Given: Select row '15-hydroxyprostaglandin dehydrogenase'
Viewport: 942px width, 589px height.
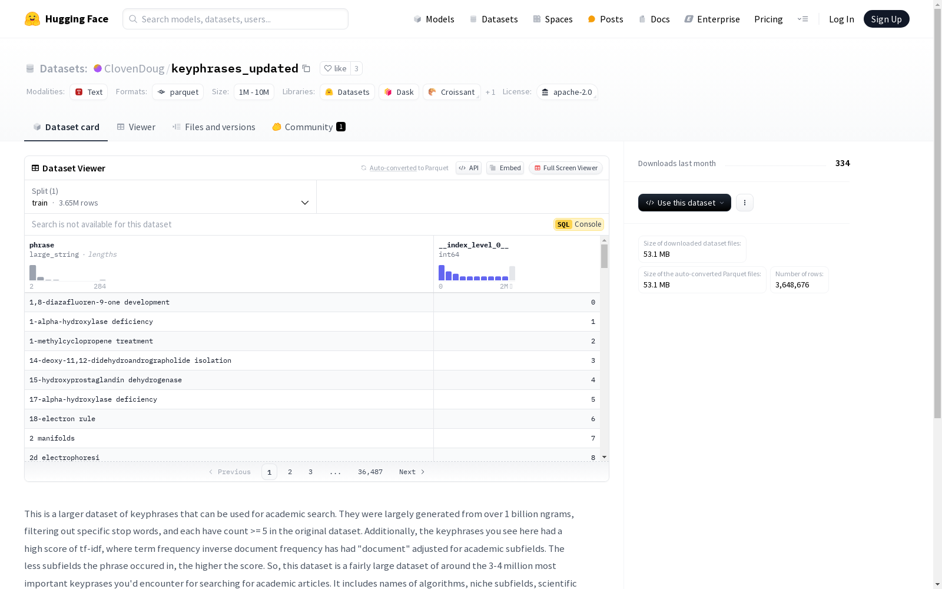Looking at the screenshot, I should (x=312, y=380).
